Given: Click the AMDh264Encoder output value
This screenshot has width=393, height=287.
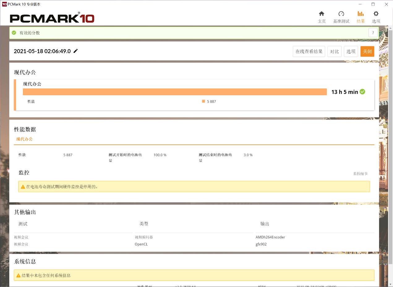Looking at the screenshot, I should pyautogui.click(x=270, y=237).
